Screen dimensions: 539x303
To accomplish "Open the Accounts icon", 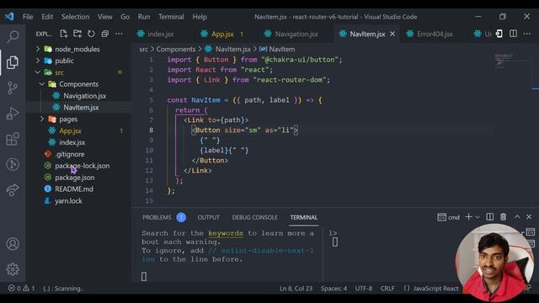I will (13, 243).
